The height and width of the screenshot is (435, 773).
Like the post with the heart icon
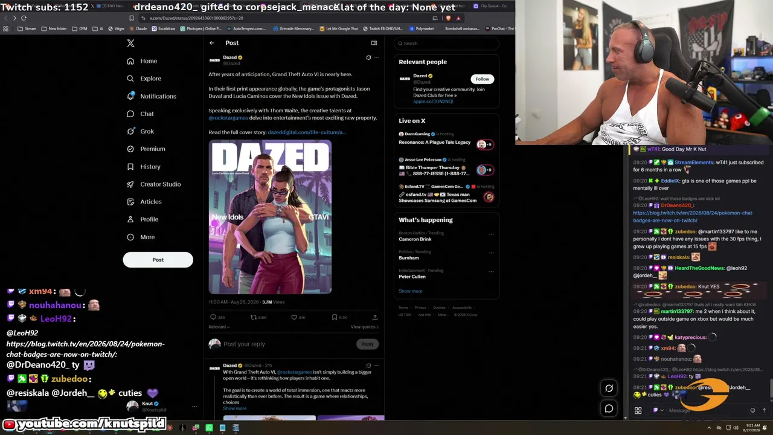pyautogui.click(x=294, y=317)
